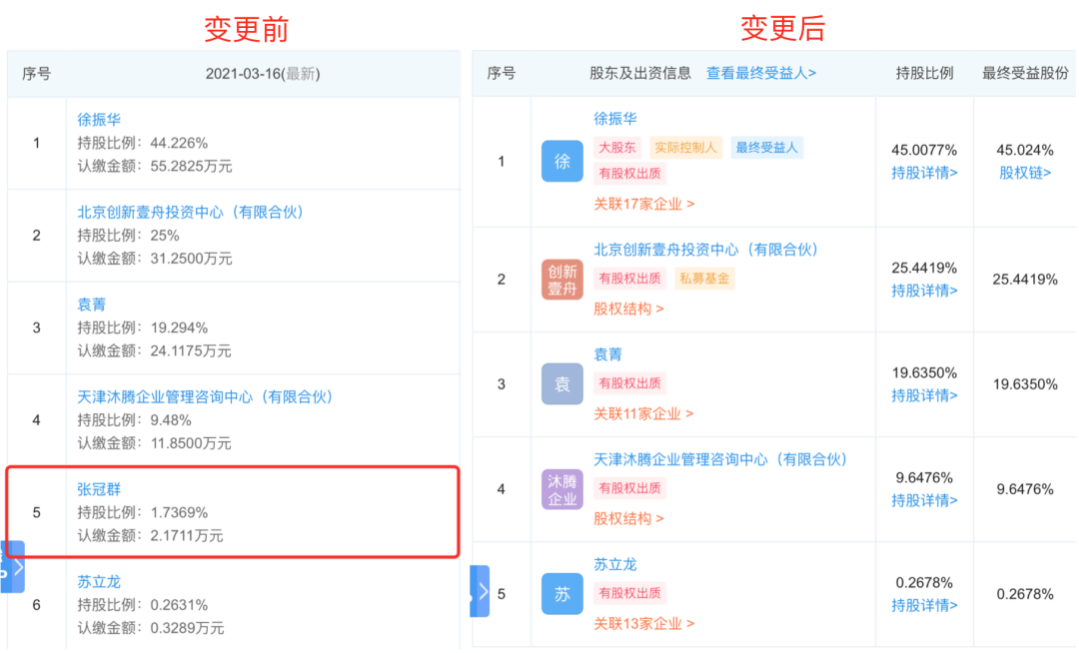Select 认缴金额: 11.8500万元 text

(x=154, y=443)
